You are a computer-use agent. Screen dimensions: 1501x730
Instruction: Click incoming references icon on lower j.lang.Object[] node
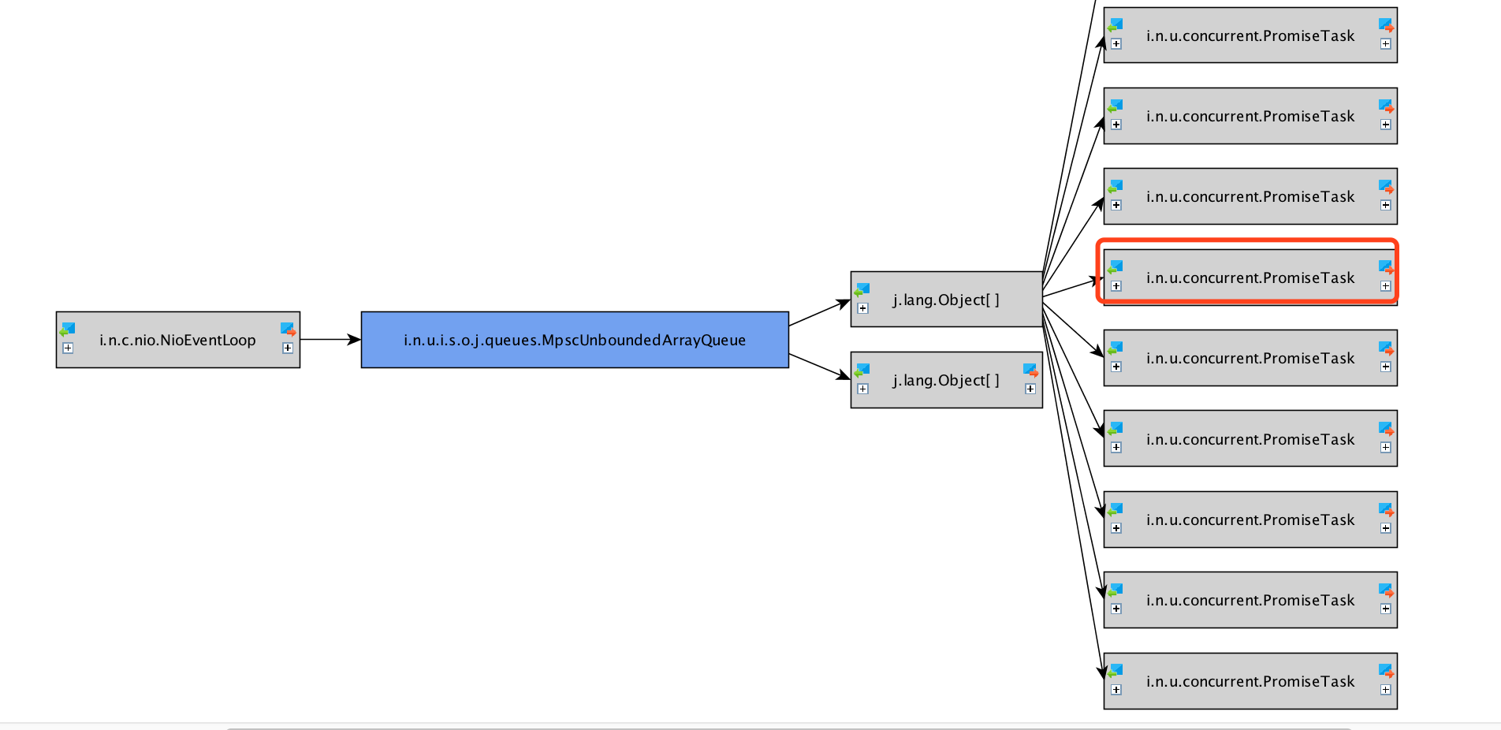(862, 370)
